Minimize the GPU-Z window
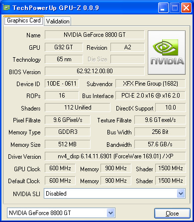The image size is (194, 222). pyautogui.click(x=163, y=8)
